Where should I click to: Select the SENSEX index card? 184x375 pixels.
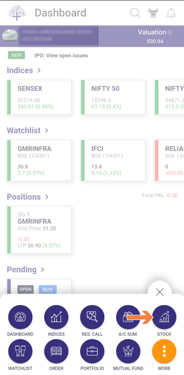point(39,97)
